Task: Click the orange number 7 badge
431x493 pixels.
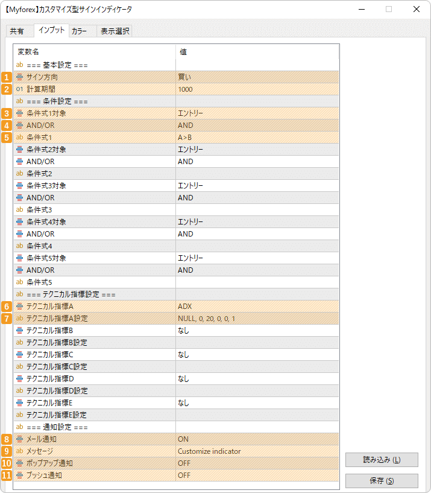Action: pos(7,319)
